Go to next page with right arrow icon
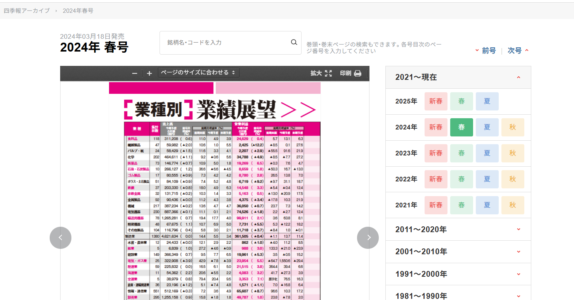 point(368,238)
